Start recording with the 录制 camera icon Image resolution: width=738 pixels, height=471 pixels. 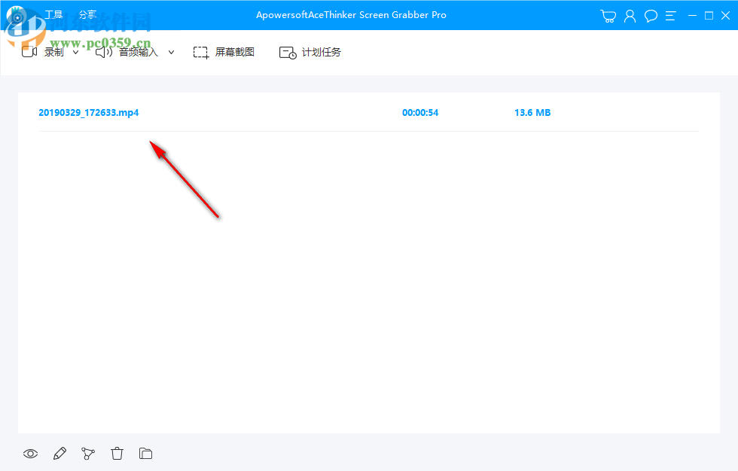click(x=29, y=51)
